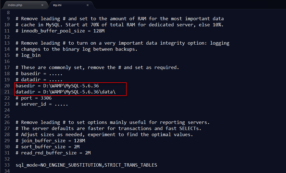The image size is (286, 173).
Task: Click the join_buffer_size = 128M line
Action: click(50, 141)
